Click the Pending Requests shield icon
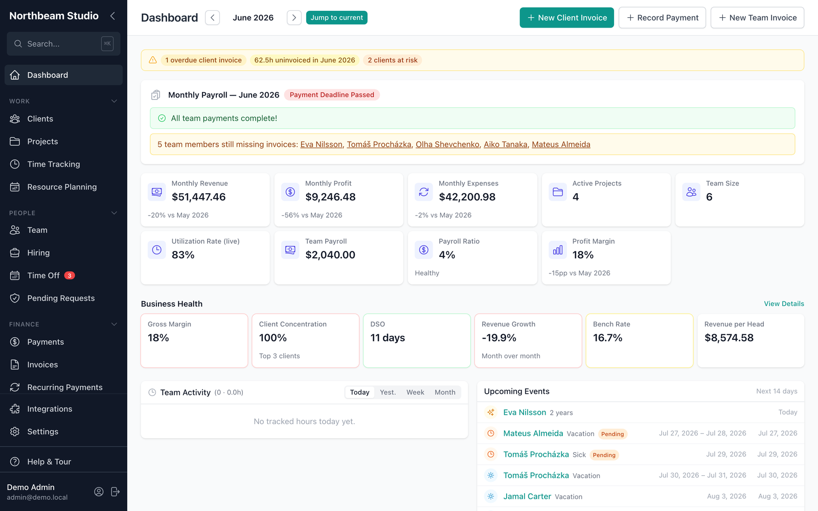Viewport: 818px width, 511px height. click(x=15, y=298)
